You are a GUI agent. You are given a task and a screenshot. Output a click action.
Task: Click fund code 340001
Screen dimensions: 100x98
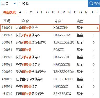pos(7,28)
